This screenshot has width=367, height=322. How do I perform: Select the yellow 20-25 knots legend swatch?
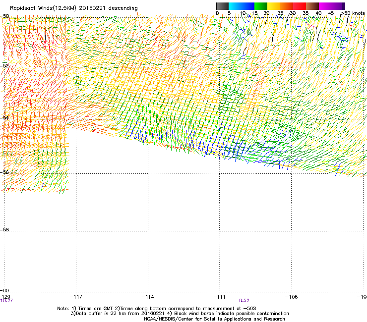pyautogui.click(x=274, y=6)
